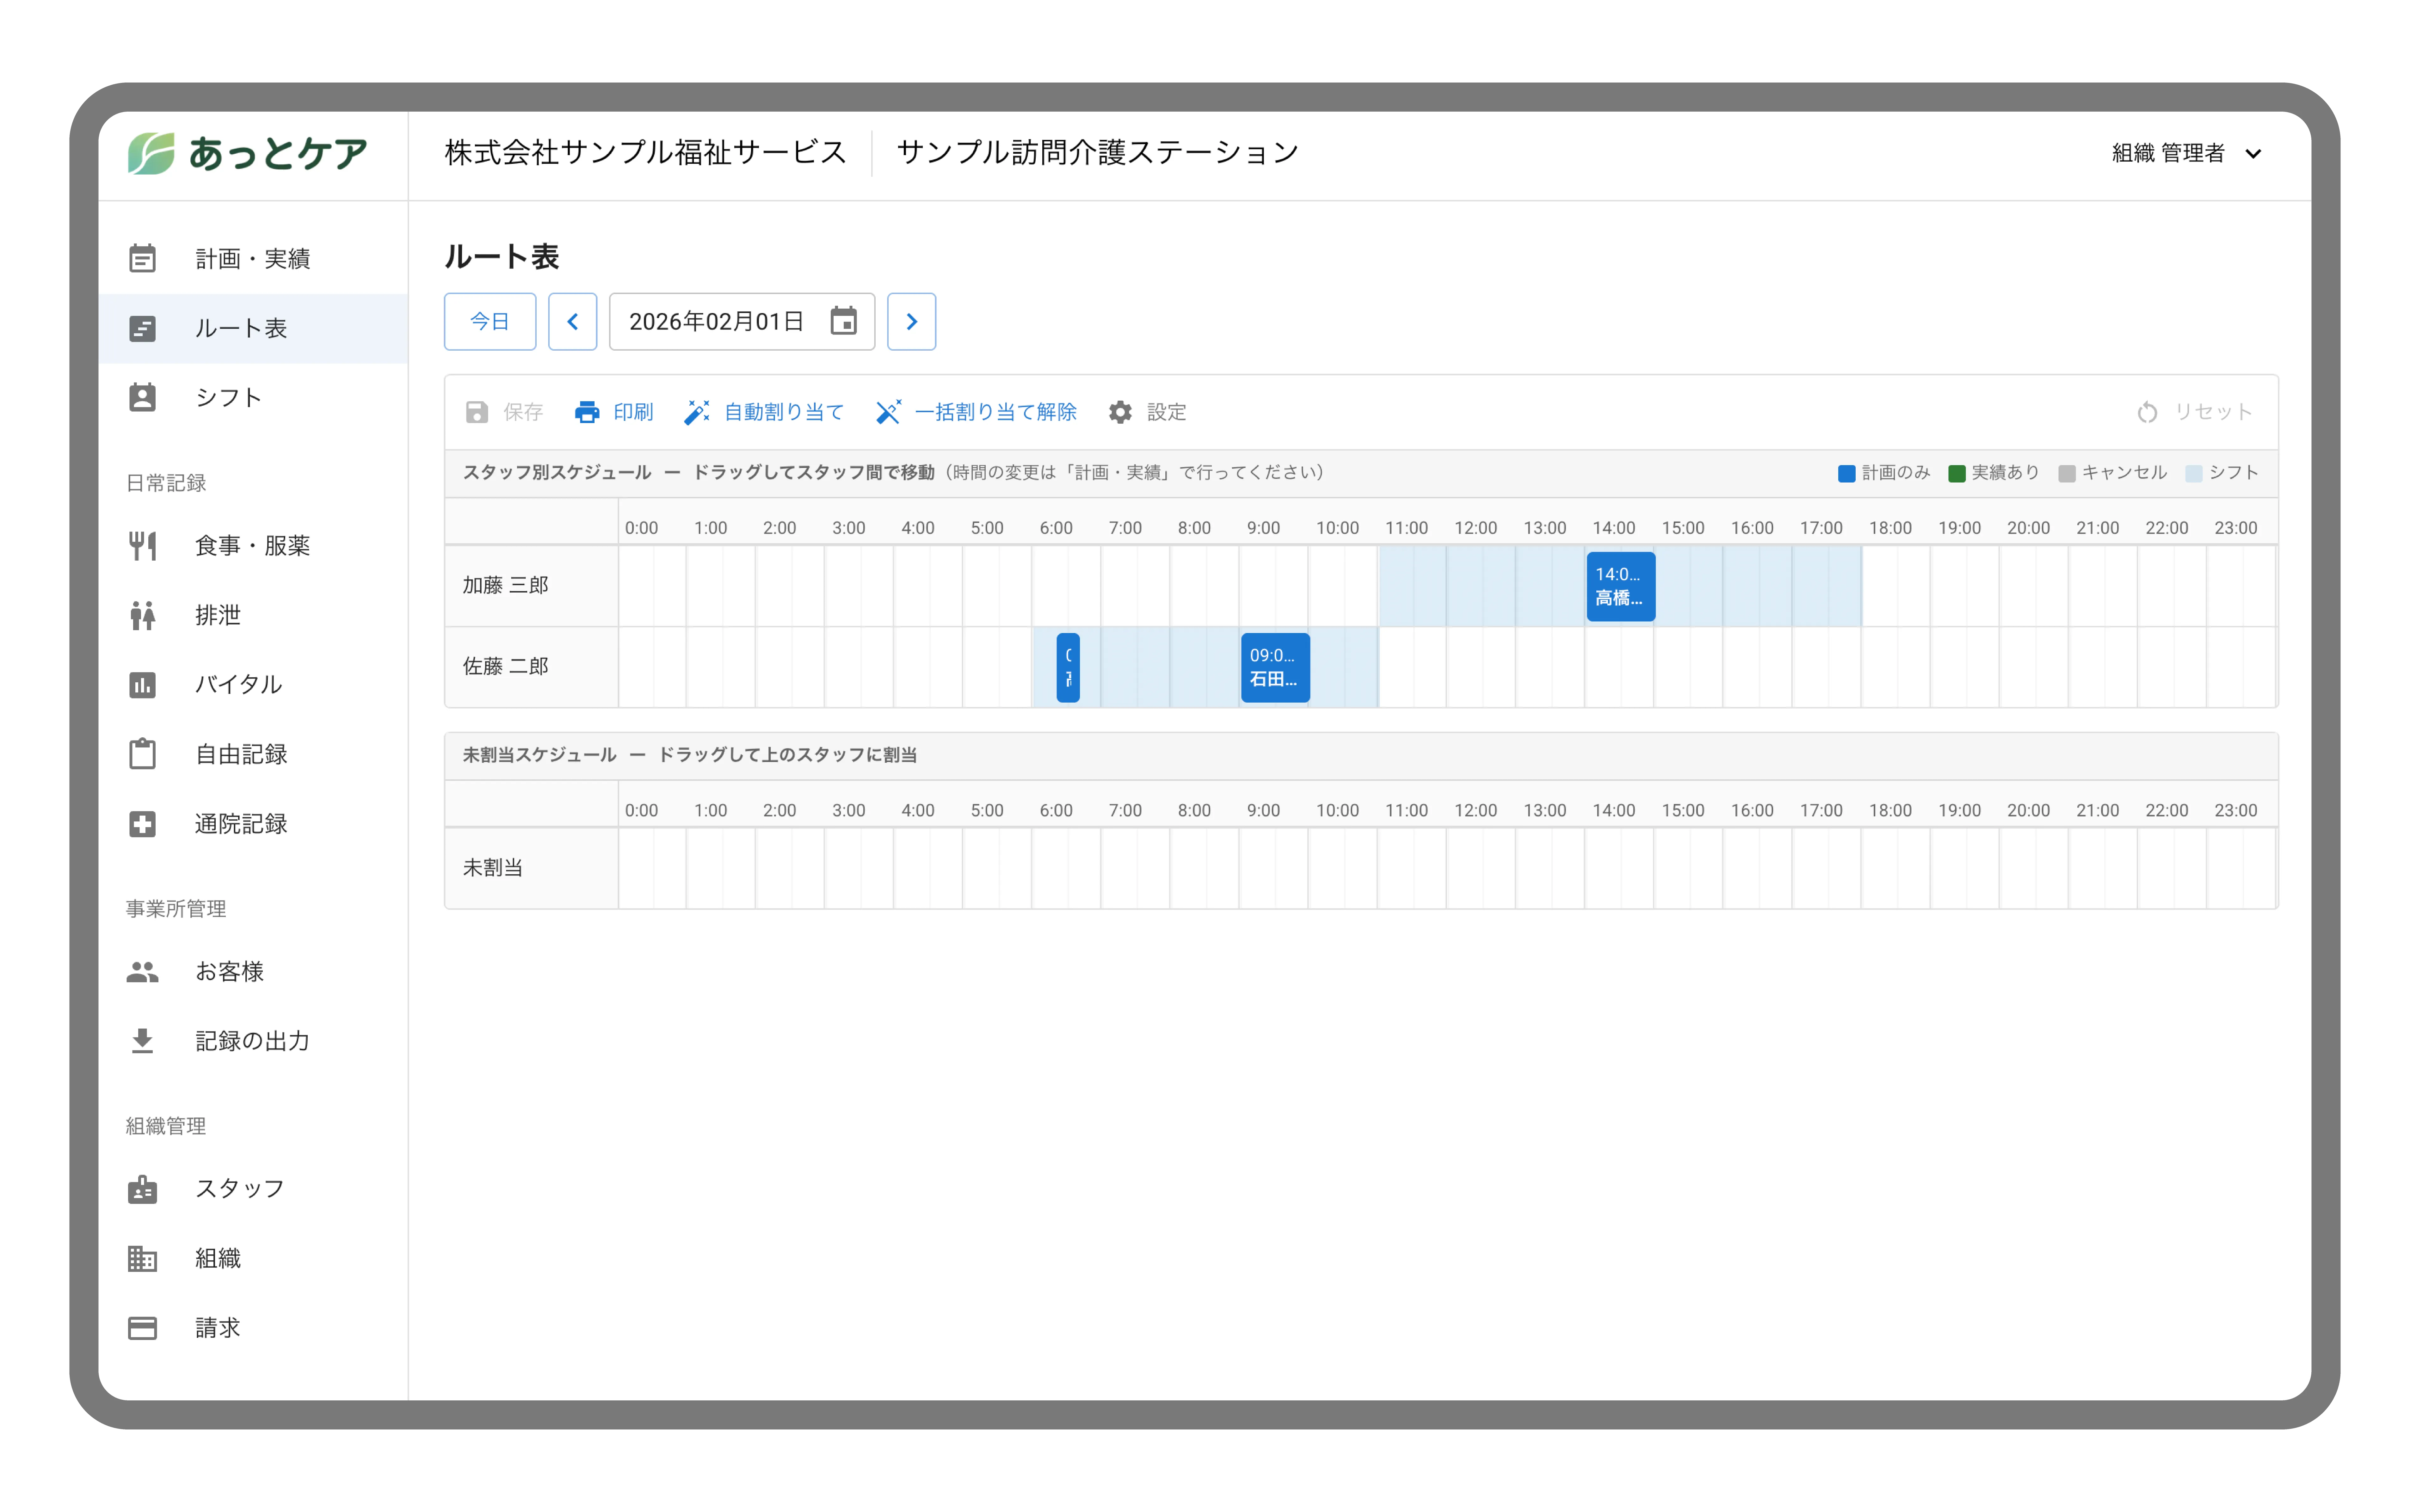The image size is (2410, 1512).
Task: Open the シフト sidebar page
Action: (x=253, y=398)
